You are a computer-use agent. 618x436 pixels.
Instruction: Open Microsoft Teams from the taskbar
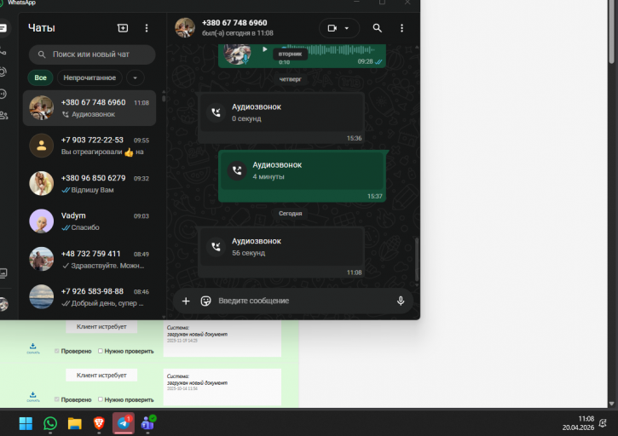(x=148, y=423)
